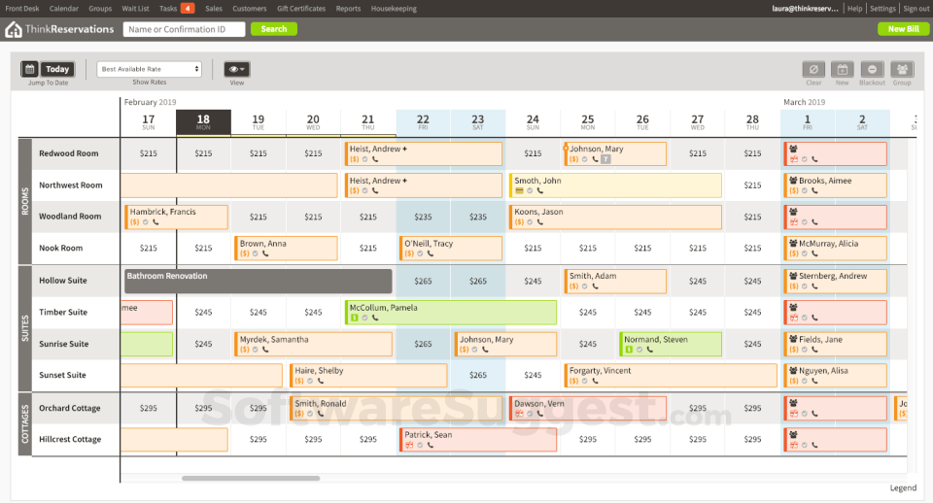Screen dimensions: 933x503
Task: Collapse the SUITES category section
Action: coord(25,327)
